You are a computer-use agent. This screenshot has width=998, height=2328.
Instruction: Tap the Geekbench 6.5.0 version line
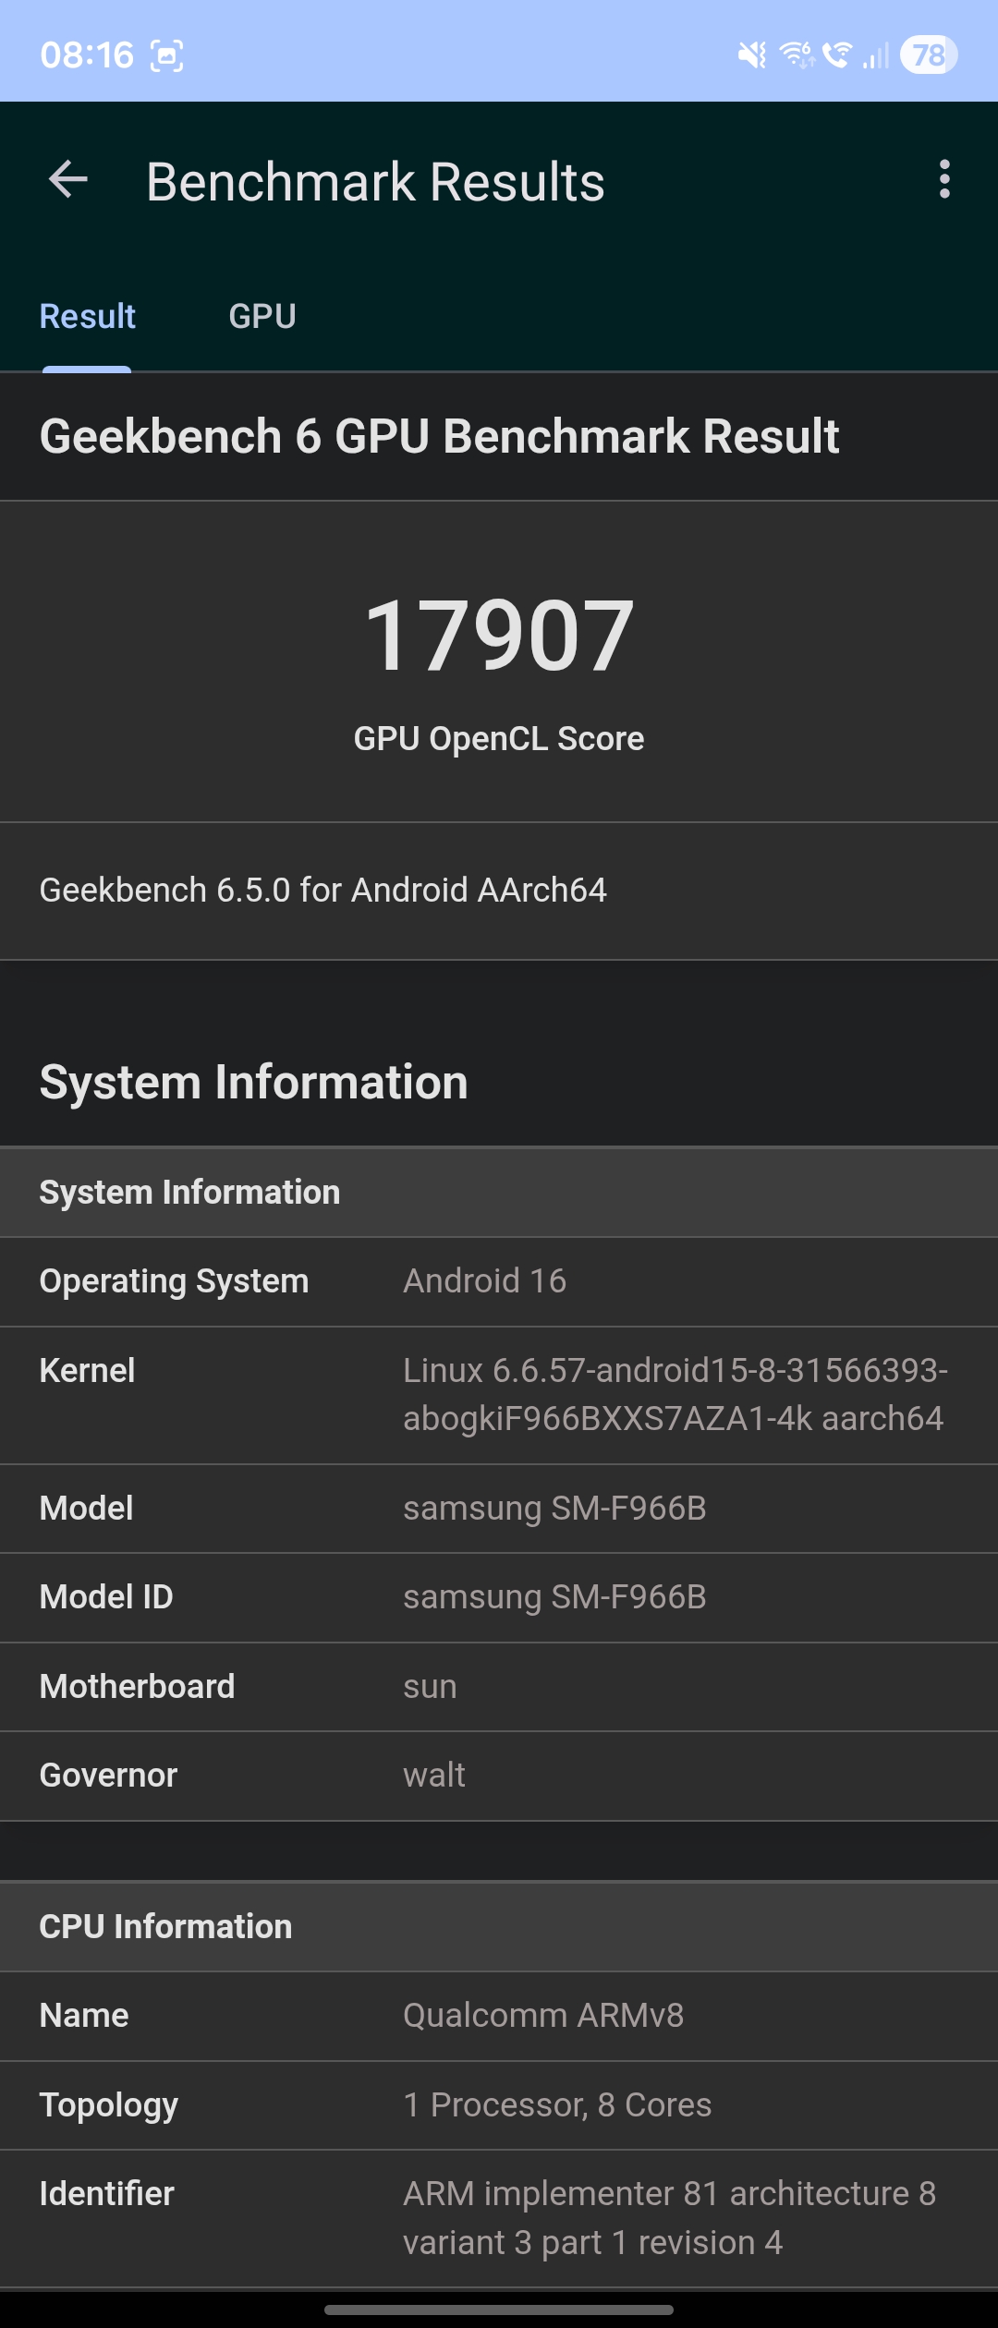pyautogui.click(x=323, y=891)
